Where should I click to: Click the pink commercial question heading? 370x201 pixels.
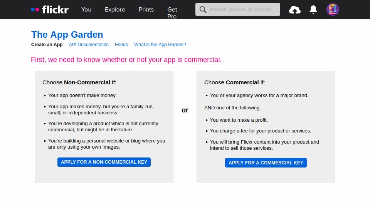pyautogui.click(x=126, y=60)
